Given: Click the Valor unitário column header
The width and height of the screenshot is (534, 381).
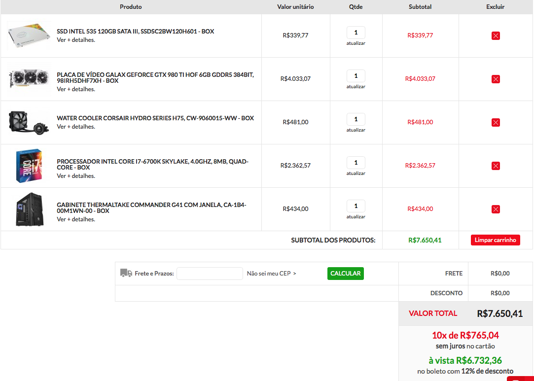Looking at the screenshot, I should click(x=296, y=7).
